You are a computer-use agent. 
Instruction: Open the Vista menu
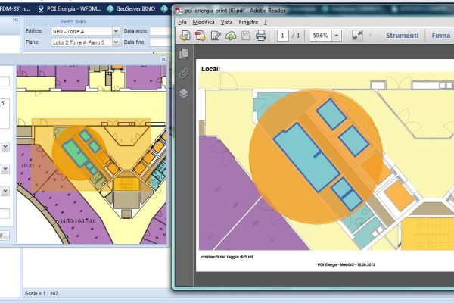pos(226,22)
